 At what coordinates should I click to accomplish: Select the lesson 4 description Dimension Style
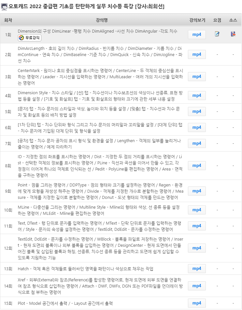100,96
